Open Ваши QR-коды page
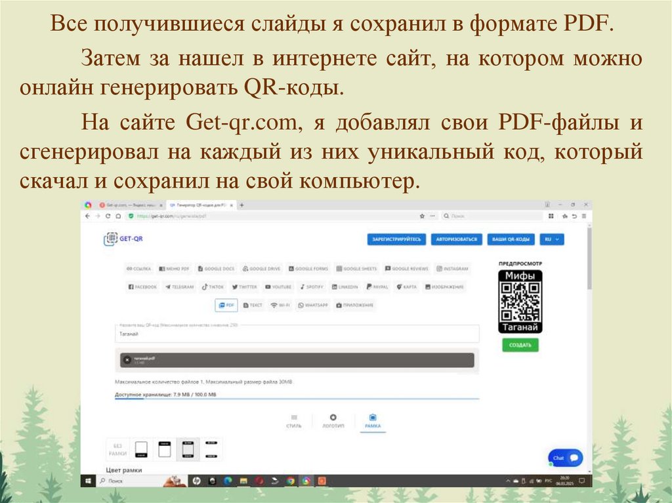Screen dimensions: 672x503 (x=511, y=239)
